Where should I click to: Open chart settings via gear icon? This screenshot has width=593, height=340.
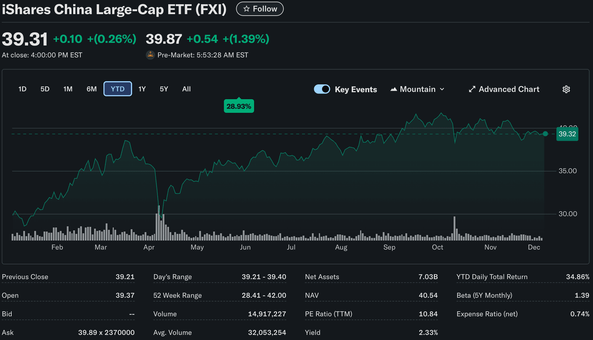tap(566, 89)
